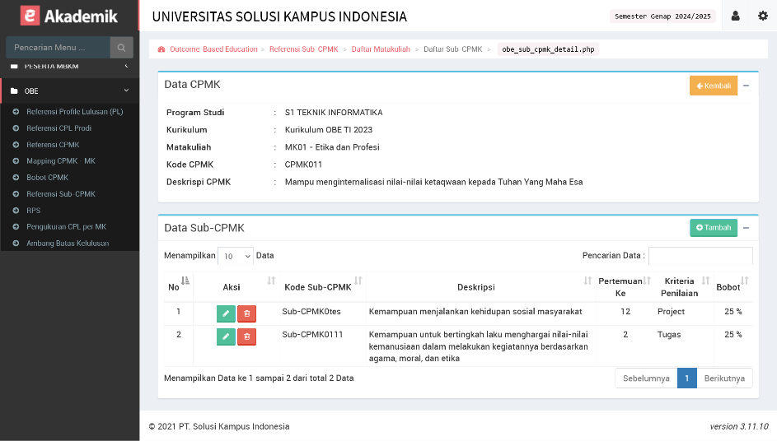Click the search magnifier icon in sidebar
777x441 pixels.
click(x=121, y=48)
